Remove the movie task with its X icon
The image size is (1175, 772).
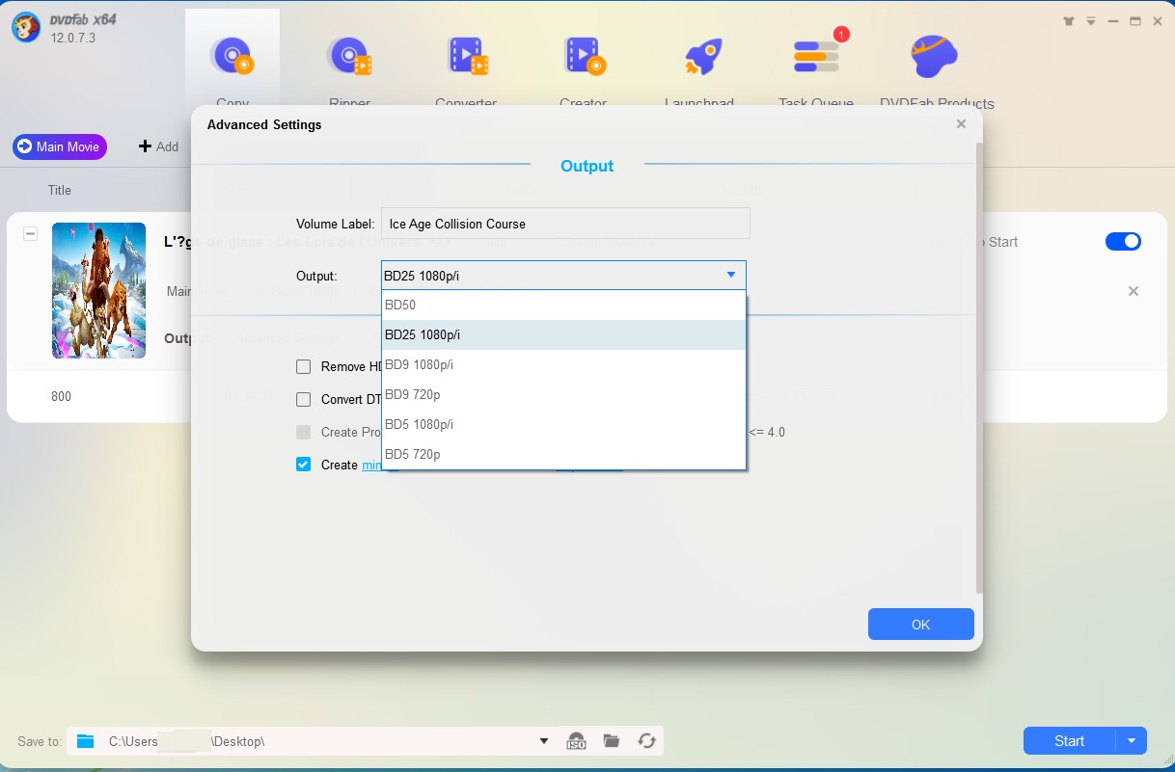[x=1134, y=291]
